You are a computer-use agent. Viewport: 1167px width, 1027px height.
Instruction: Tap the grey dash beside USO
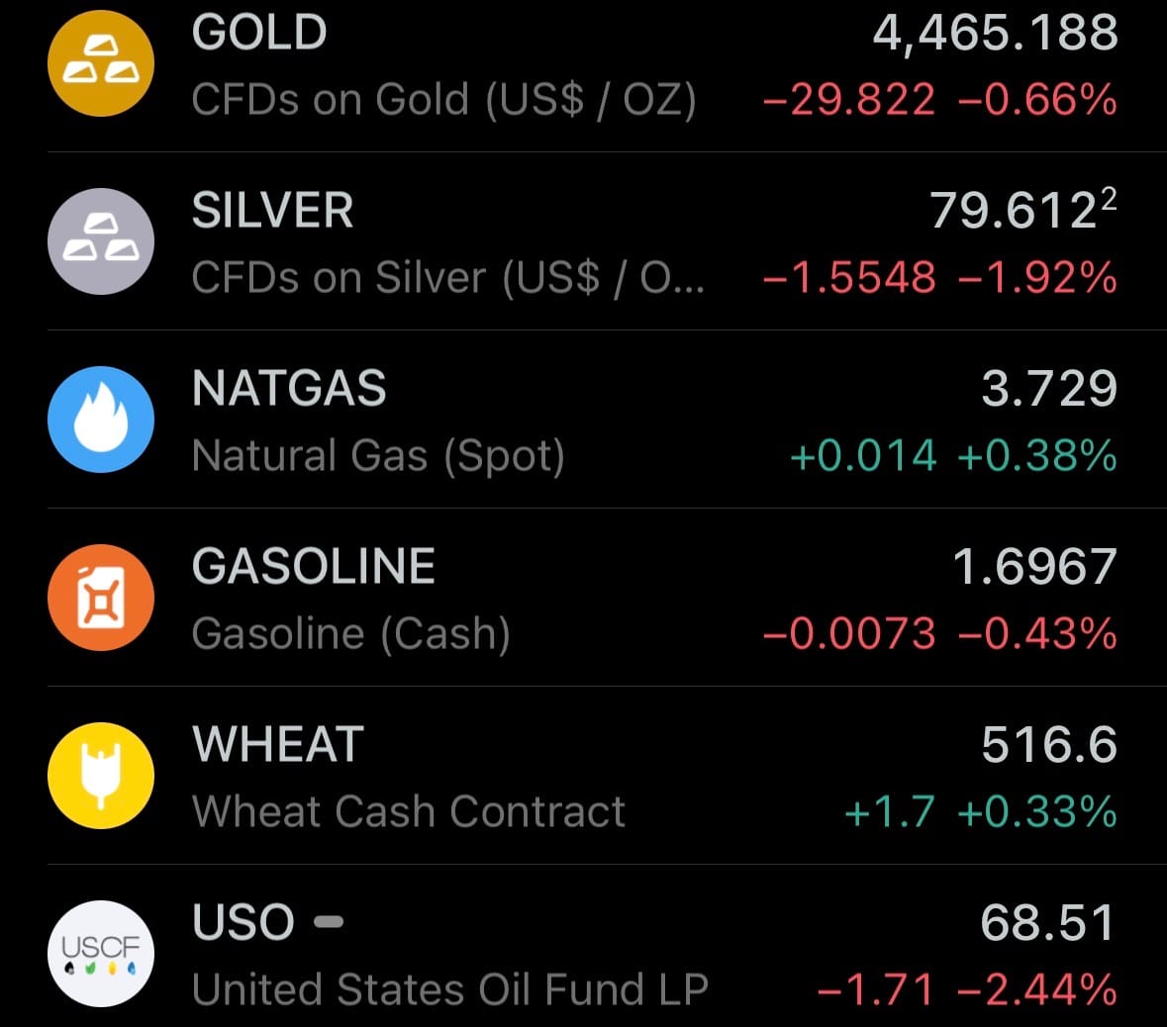coord(329,922)
